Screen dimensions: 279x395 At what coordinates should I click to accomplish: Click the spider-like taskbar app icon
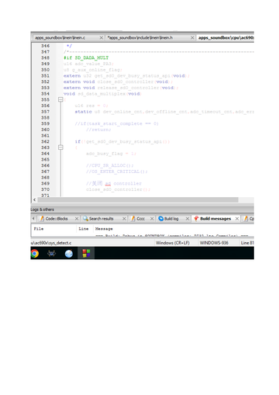click(52, 254)
